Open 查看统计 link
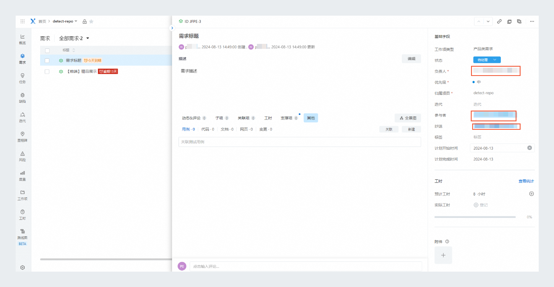554x287 pixels. point(526,181)
